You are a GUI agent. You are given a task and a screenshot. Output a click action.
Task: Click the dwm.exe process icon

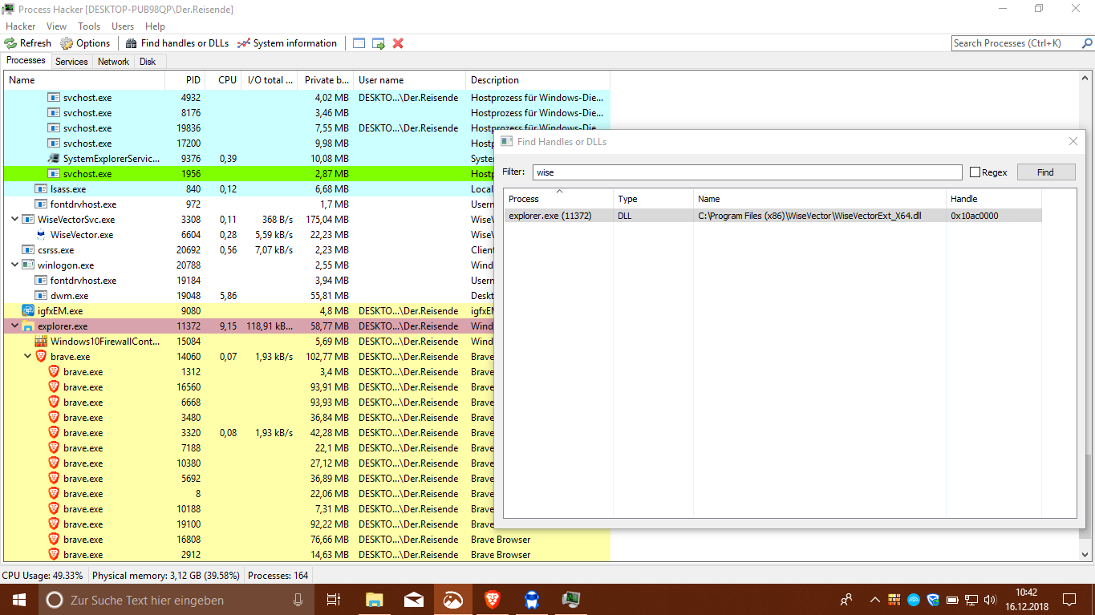pyautogui.click(x=41, y=296)
